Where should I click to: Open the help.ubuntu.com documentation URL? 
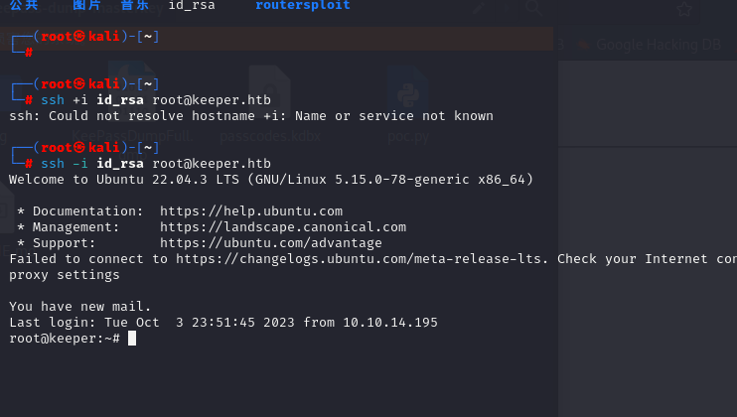250,211
